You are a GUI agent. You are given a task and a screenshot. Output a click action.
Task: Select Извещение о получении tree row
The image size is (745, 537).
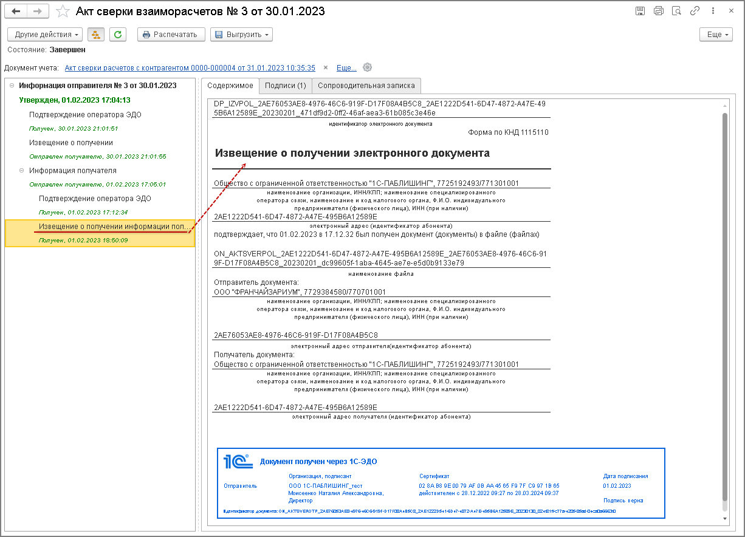click(x=71, y=143)
